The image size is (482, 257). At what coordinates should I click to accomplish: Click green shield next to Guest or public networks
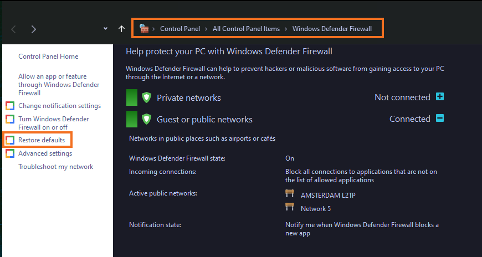click(147, 119)
